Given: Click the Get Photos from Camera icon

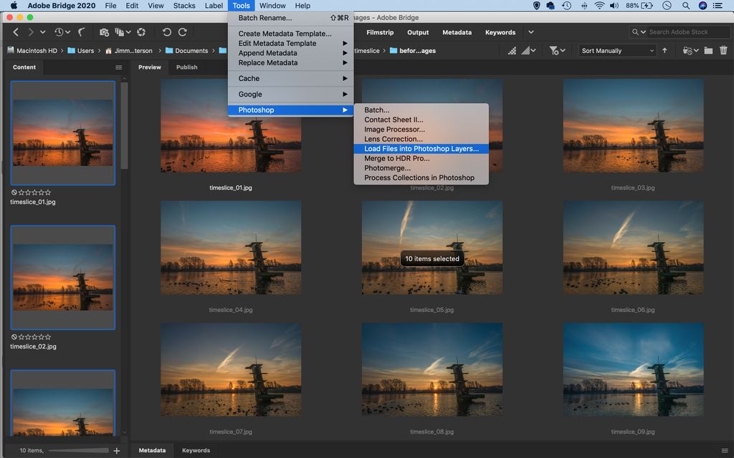Looking at the screenshot, I should point(105,32).
